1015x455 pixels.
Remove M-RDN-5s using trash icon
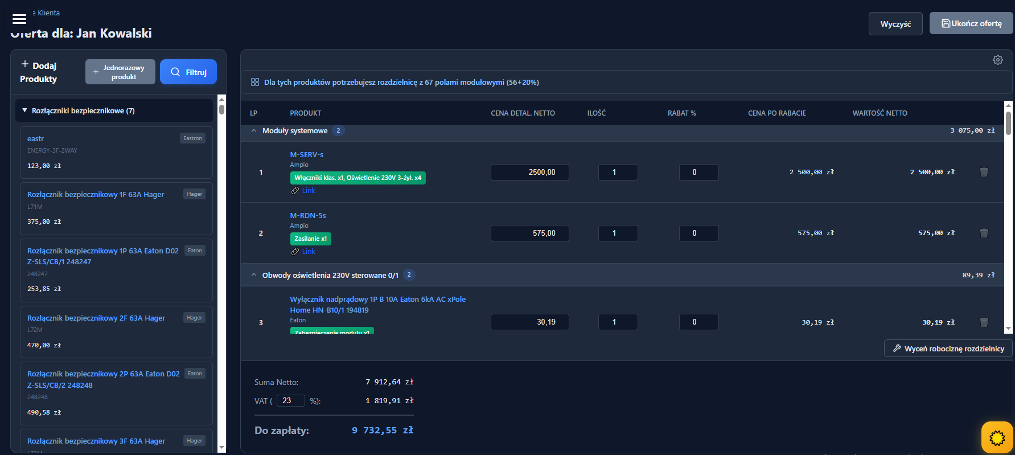point(983,233)
